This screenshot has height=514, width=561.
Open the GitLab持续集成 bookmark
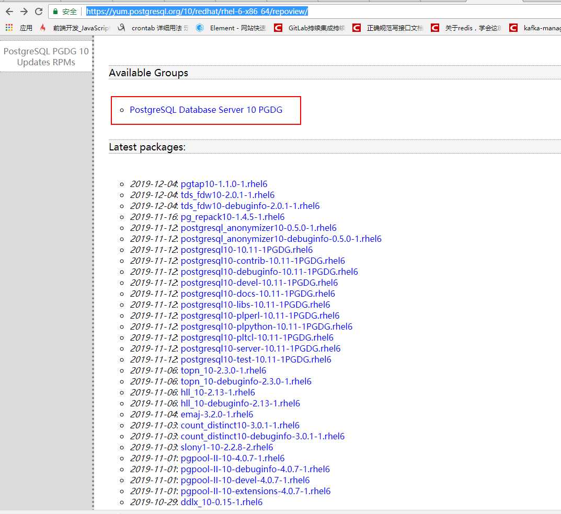point(317,28)
